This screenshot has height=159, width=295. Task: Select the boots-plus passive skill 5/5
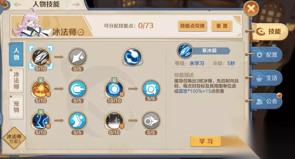tap(77, 121)
